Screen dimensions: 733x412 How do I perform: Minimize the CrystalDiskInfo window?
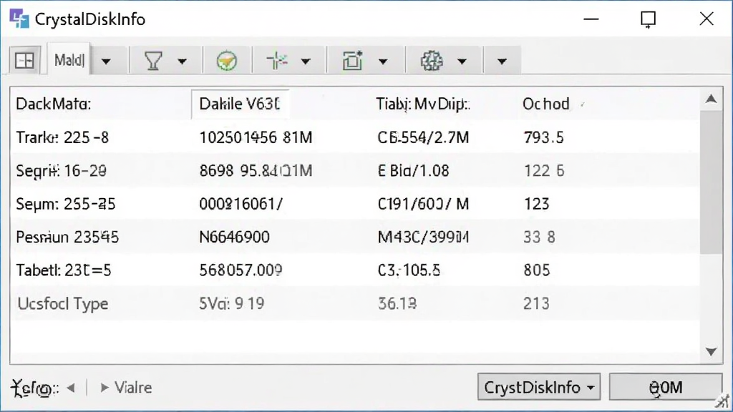click(591, 19)
